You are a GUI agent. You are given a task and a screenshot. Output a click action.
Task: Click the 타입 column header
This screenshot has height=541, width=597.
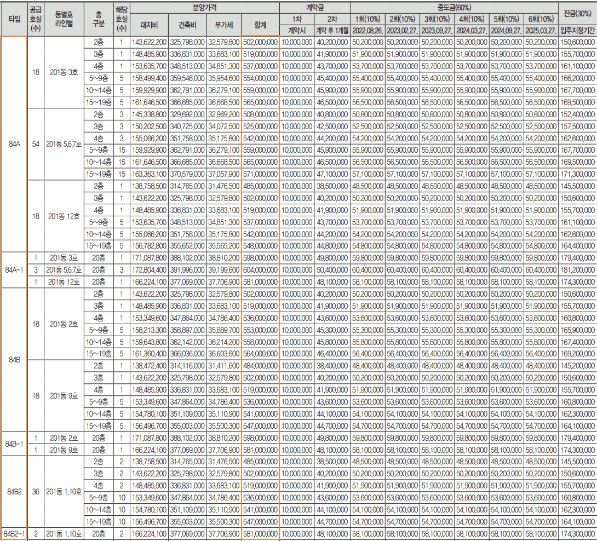point(14,19)
